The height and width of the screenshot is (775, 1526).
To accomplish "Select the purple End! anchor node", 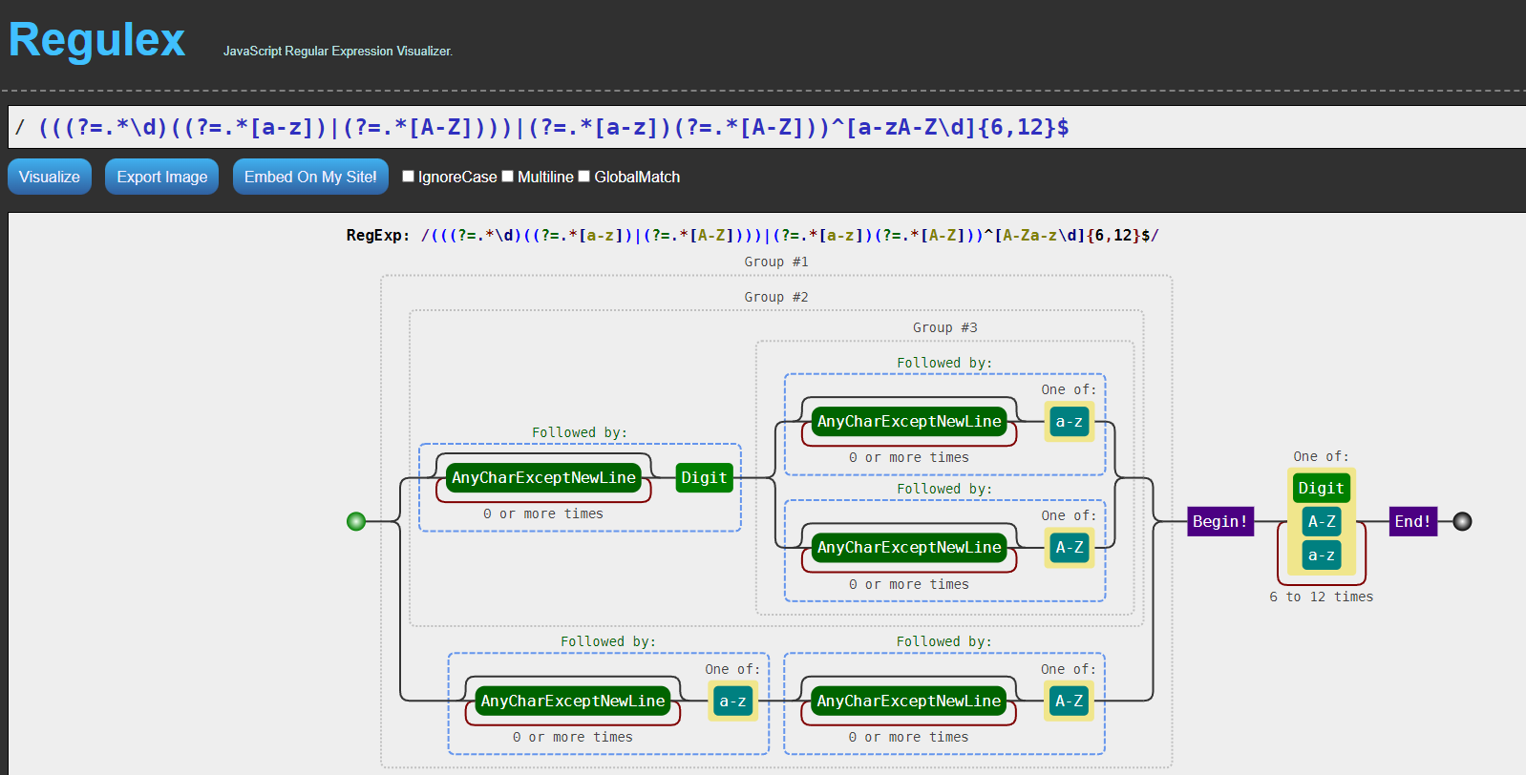I will (1412, 521).
